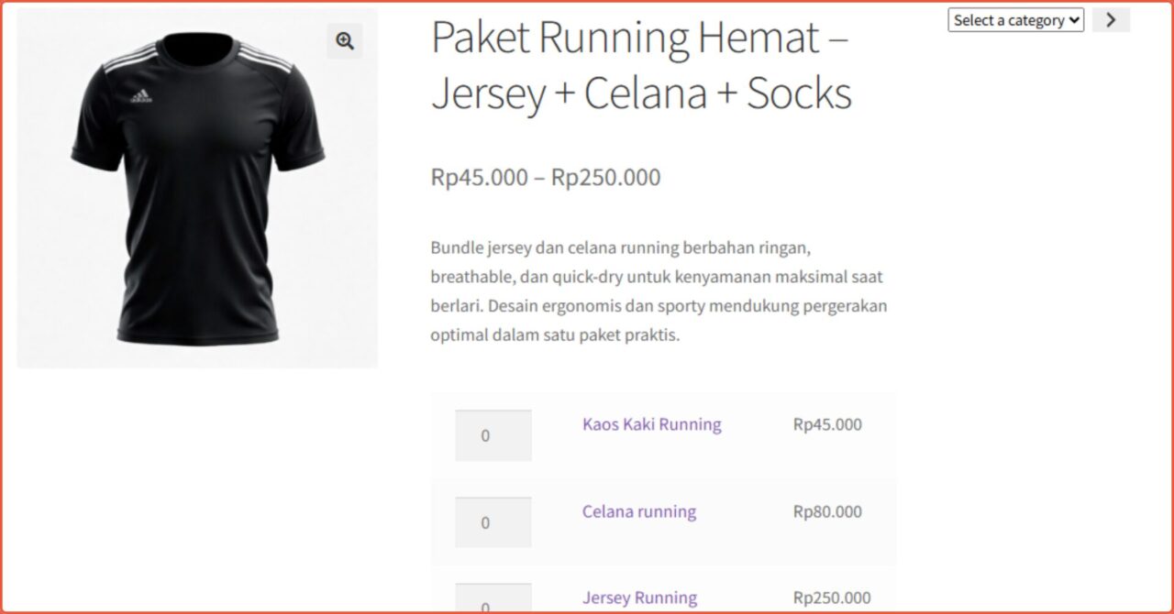The width and height of the screenshot is (1174, 614).
Task: Click the right-arrow go button beside category selector
Action: (1111, 19)
